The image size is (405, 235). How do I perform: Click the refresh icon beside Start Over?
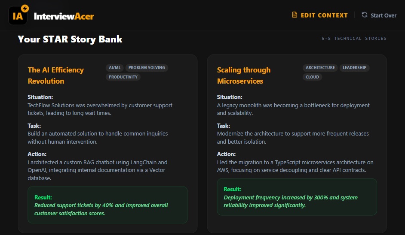(x=365, y=15)
